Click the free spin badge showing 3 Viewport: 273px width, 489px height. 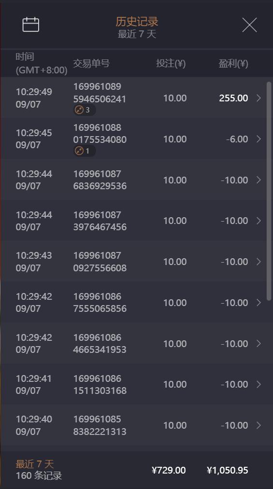pyautogui.click(x=85, y=110)
